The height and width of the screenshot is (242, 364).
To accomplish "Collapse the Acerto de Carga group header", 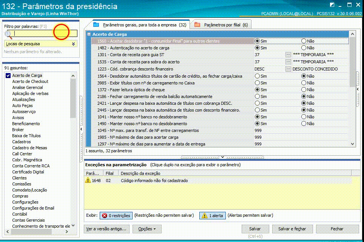I will pyautogui.click(x=89, y=34).
